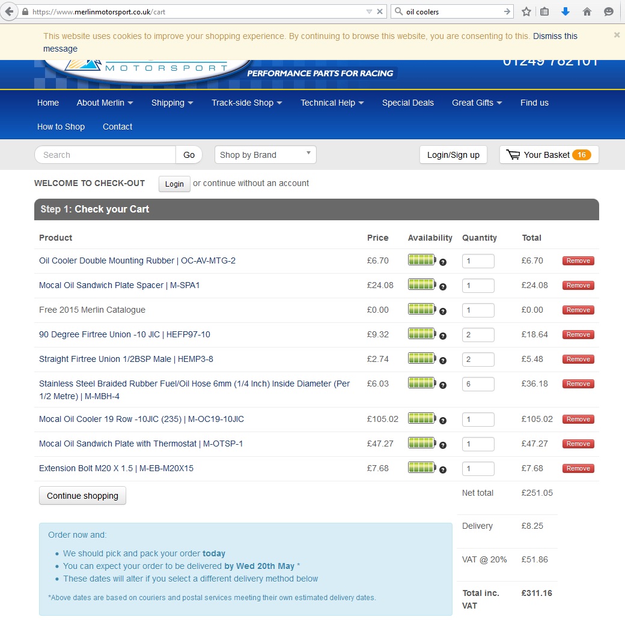Click stock level indicator for Oil Cooler Double Mounting Rubber

422,260
